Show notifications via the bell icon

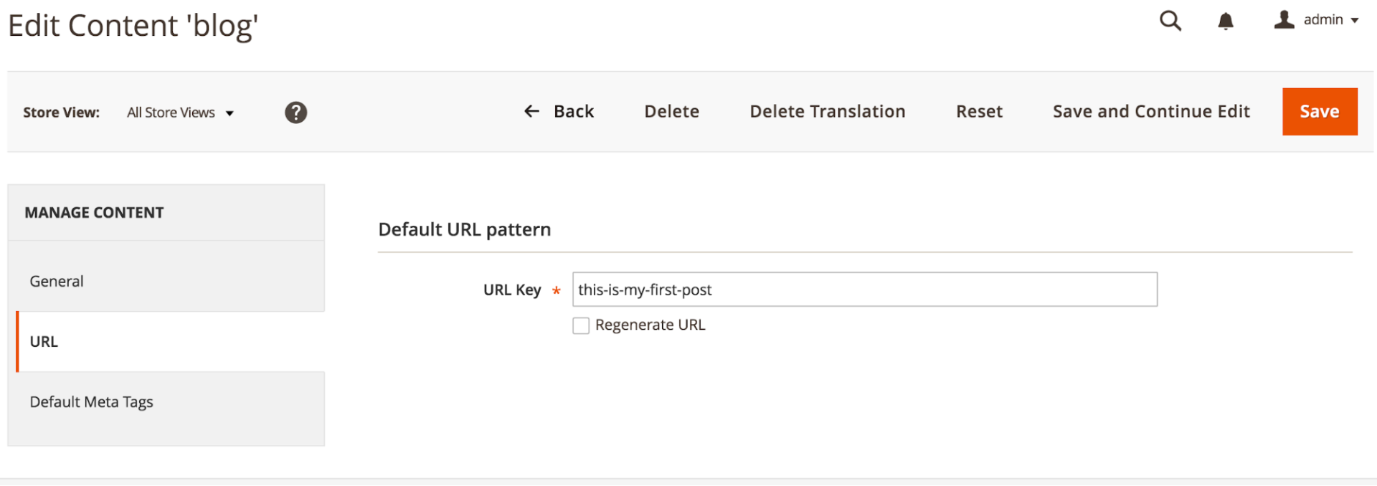click(x=1226, y=22)
